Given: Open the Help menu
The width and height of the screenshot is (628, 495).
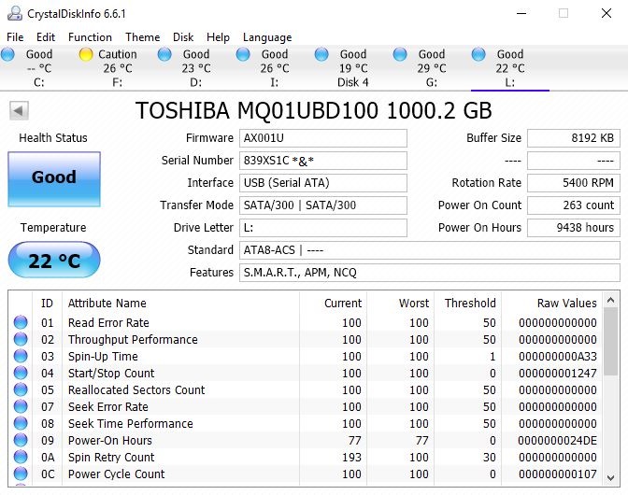Looking at the screenshot, I should tap(218, 37).
